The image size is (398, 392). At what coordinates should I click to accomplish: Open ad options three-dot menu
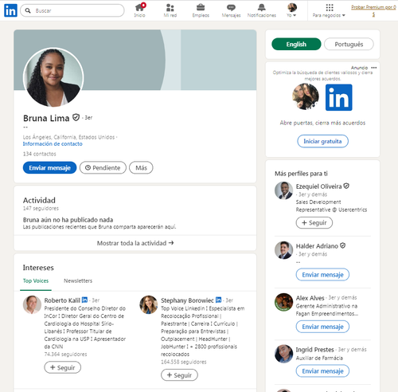click(374, 68)
